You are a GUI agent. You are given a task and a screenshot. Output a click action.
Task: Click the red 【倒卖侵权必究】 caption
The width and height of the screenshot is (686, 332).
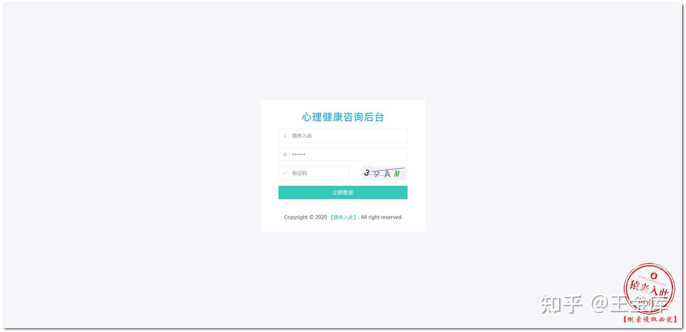(x=649, y=320)
